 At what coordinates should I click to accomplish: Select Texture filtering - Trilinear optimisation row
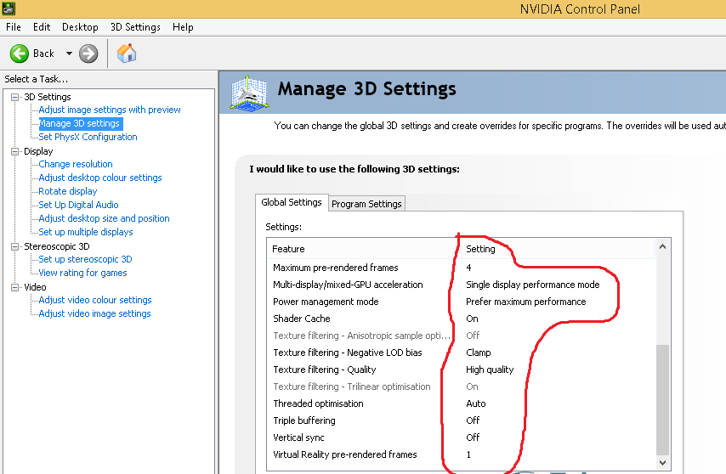click(x=461, y=387)
